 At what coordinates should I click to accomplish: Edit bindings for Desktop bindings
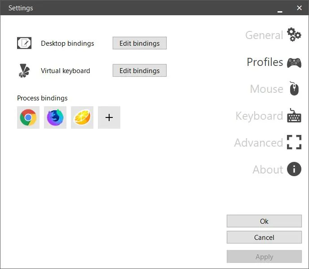click(x=140, y=43)
